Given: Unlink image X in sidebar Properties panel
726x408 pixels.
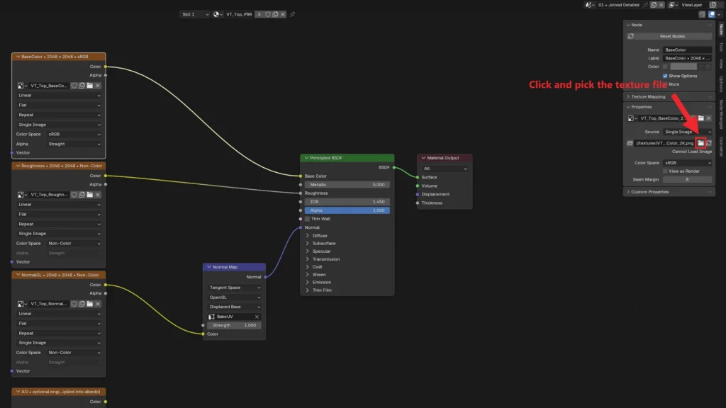Looking at the screenshot, I should [x=708, y=118].
